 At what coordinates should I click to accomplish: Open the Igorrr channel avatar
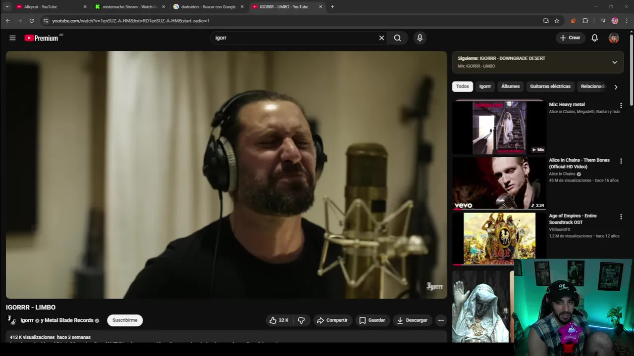pos(11,320)
